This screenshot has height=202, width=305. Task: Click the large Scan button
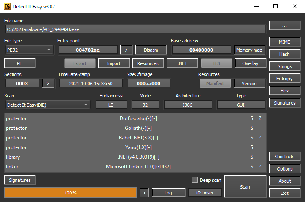pyautogui.click(x=245, y=186)
